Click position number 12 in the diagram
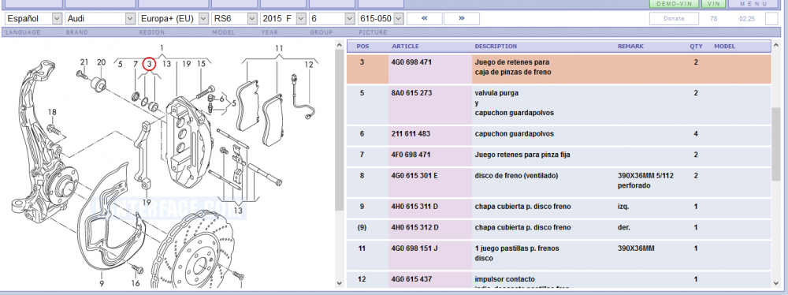This screenshot has width=788, height=295. click(x=309, y=65)
